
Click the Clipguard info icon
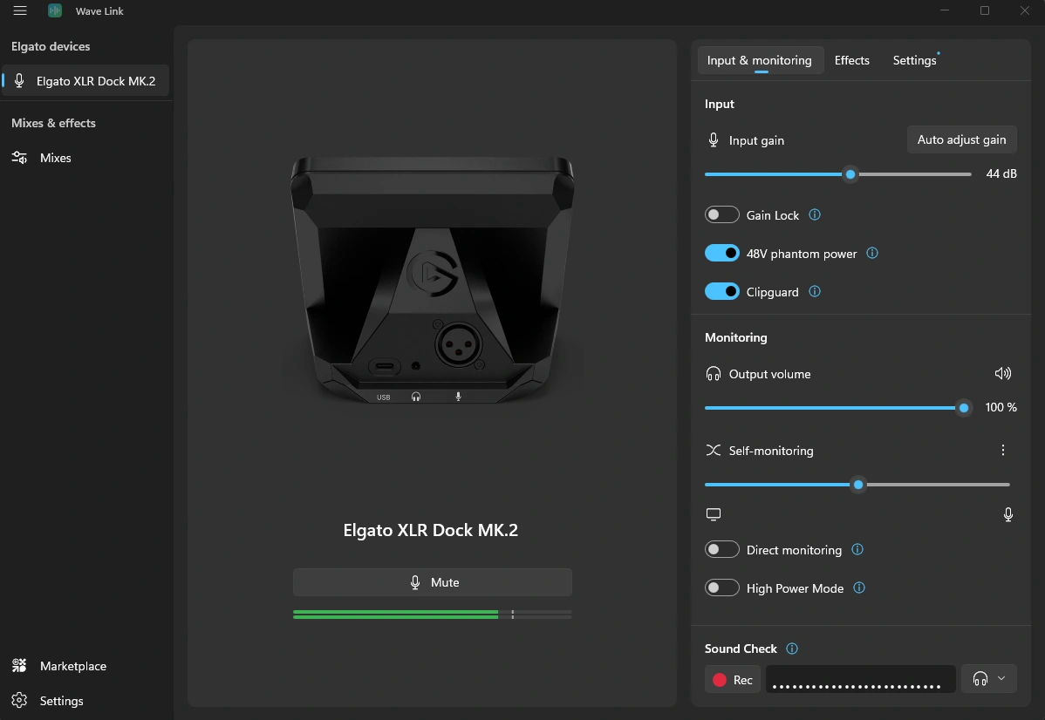pos(815,292)
